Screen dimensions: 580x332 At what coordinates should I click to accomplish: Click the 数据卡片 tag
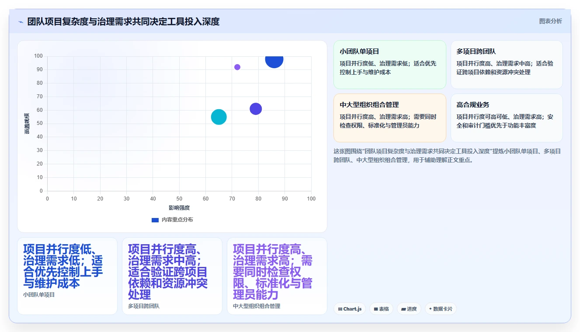[x=441, y=309]
